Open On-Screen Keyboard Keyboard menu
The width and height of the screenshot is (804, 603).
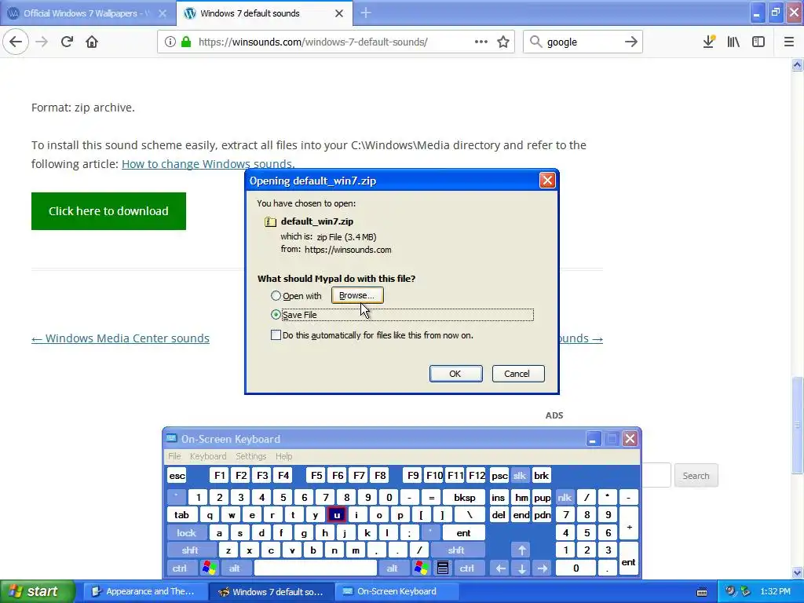tap(207, 456)
